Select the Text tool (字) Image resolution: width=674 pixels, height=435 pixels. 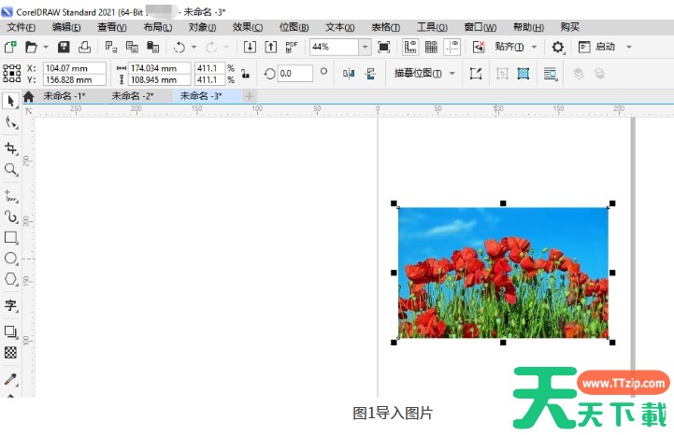[x=11, y=305]
